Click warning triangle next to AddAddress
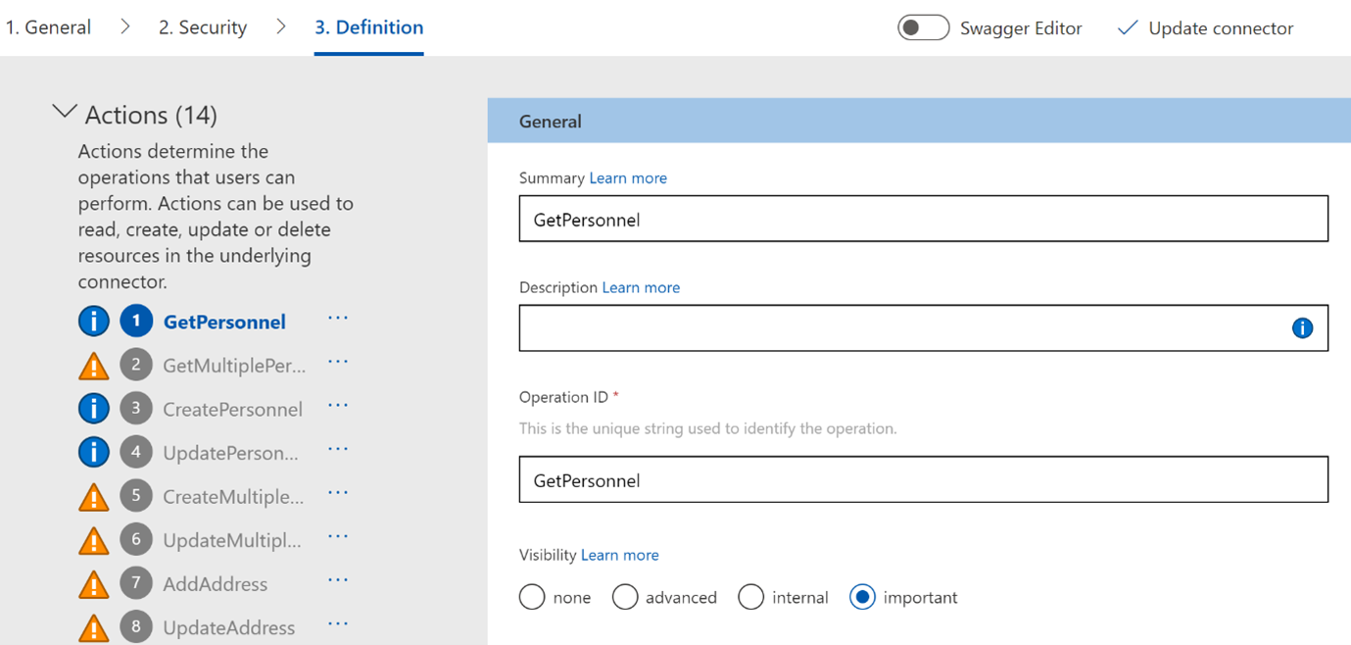 coord(94,584)
